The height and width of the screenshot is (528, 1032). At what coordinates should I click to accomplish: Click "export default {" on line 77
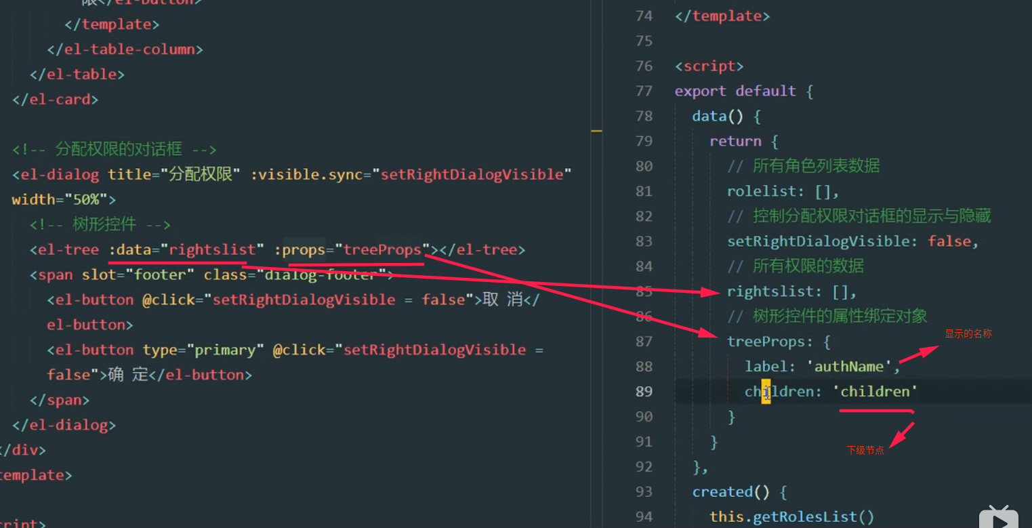(744, 91)
